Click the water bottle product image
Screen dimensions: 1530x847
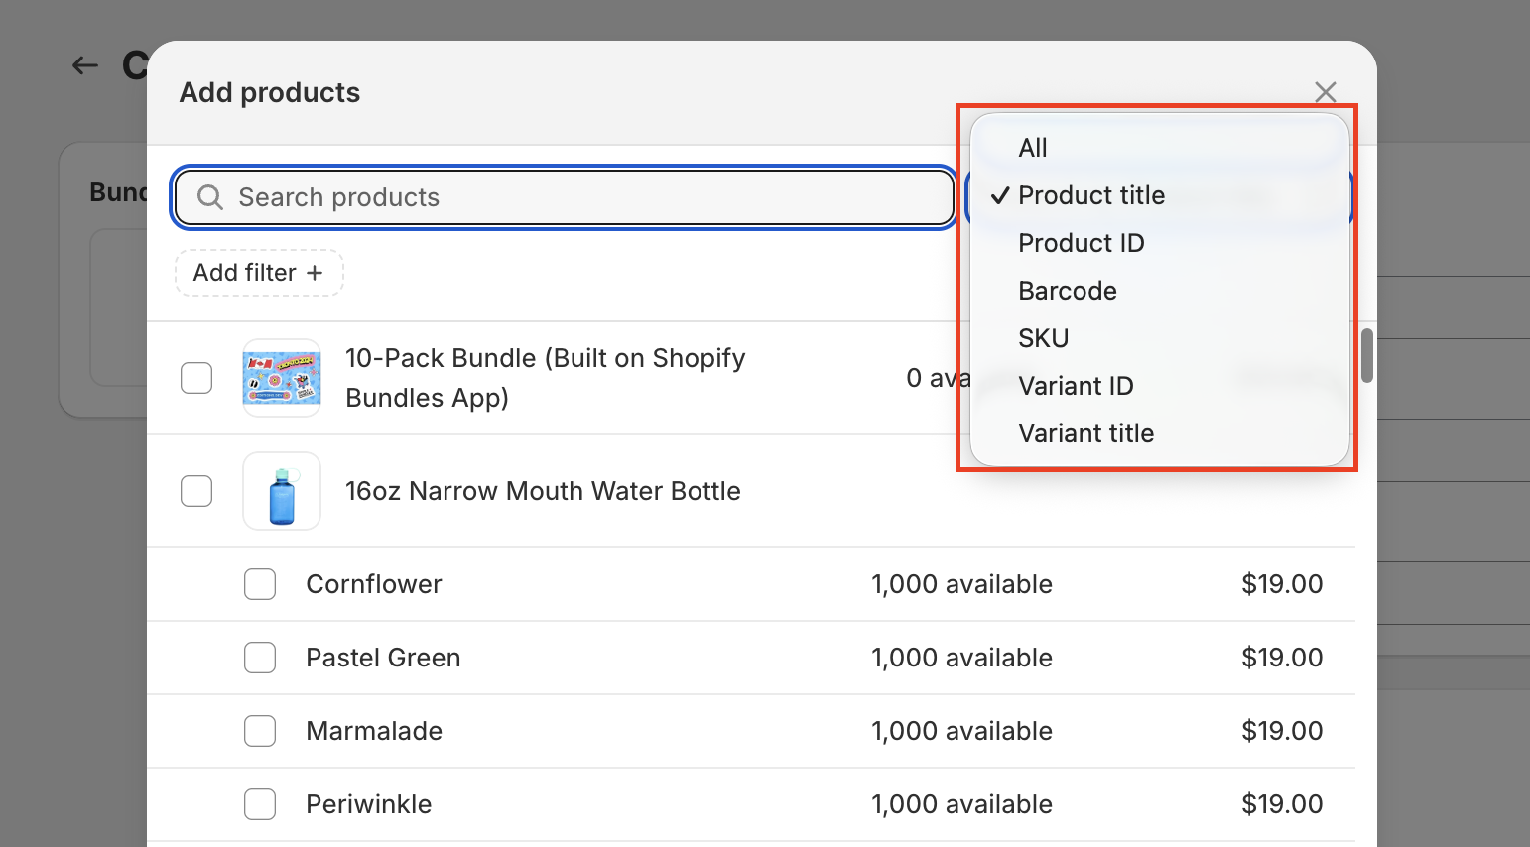pyautogui.click(x=282, y=491)
